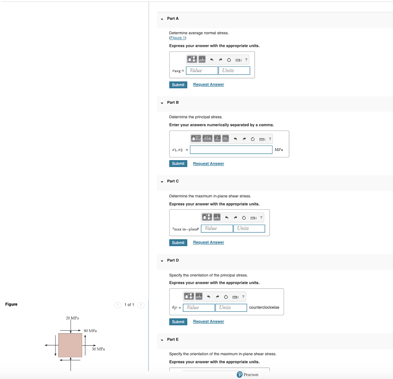Undo in Part D toolbar
393x379 pixels.
(208, 297)
